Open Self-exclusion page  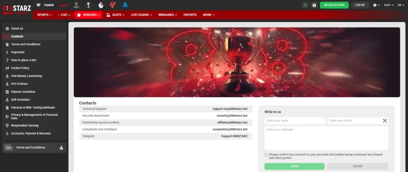pos(34,100)
